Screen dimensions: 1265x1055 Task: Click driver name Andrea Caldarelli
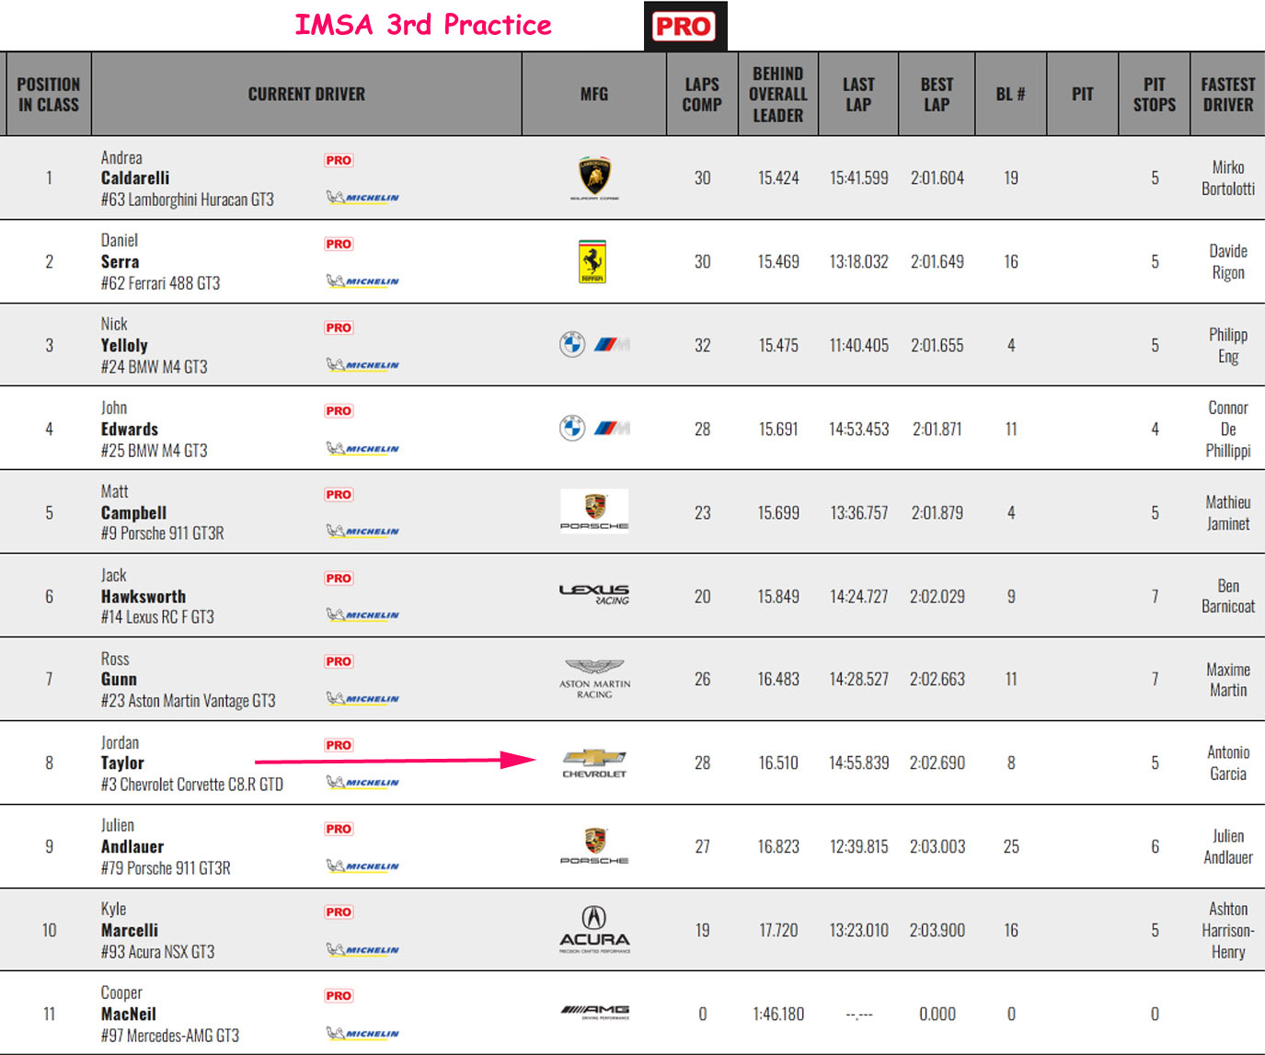tap(135, 178)
